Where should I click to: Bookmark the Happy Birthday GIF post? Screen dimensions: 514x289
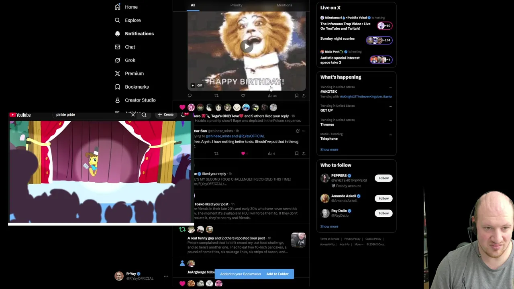point(297,96)
